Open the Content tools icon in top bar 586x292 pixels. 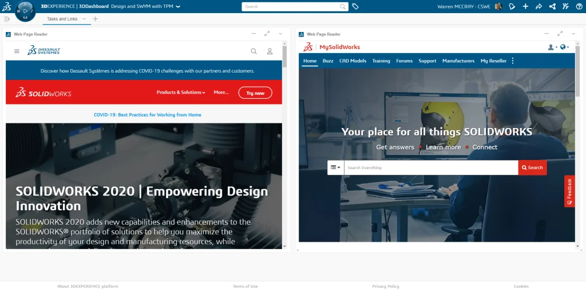coord(565,6)
